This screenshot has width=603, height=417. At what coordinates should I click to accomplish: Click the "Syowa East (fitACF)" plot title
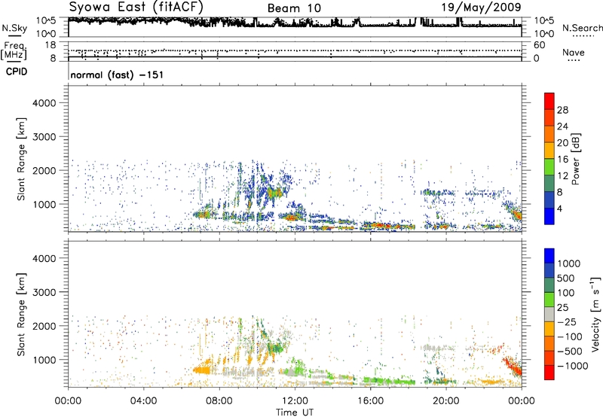136,7
